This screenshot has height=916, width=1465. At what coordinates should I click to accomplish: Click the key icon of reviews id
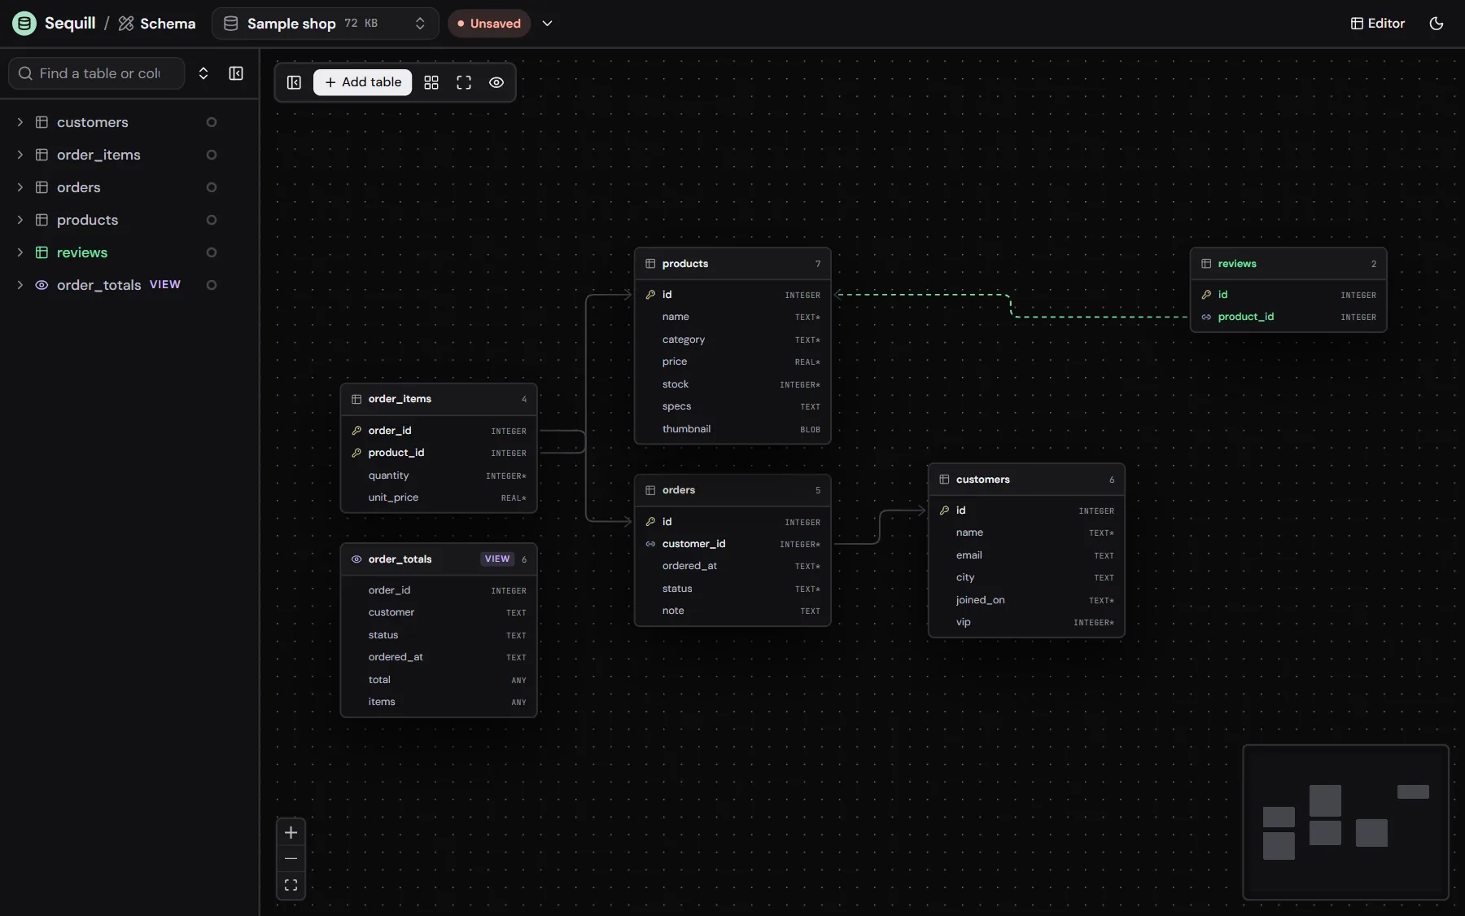(1206, 295)
